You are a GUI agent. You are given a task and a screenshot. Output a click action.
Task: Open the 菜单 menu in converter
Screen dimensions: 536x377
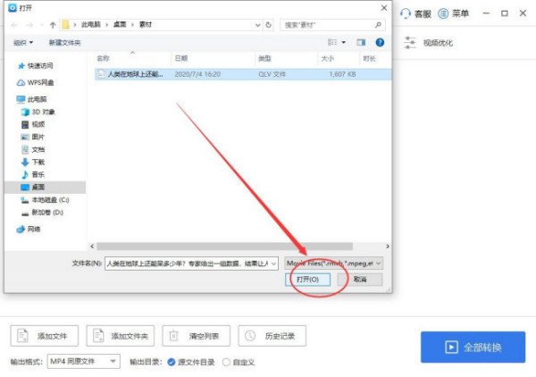(x=453, y=13)
